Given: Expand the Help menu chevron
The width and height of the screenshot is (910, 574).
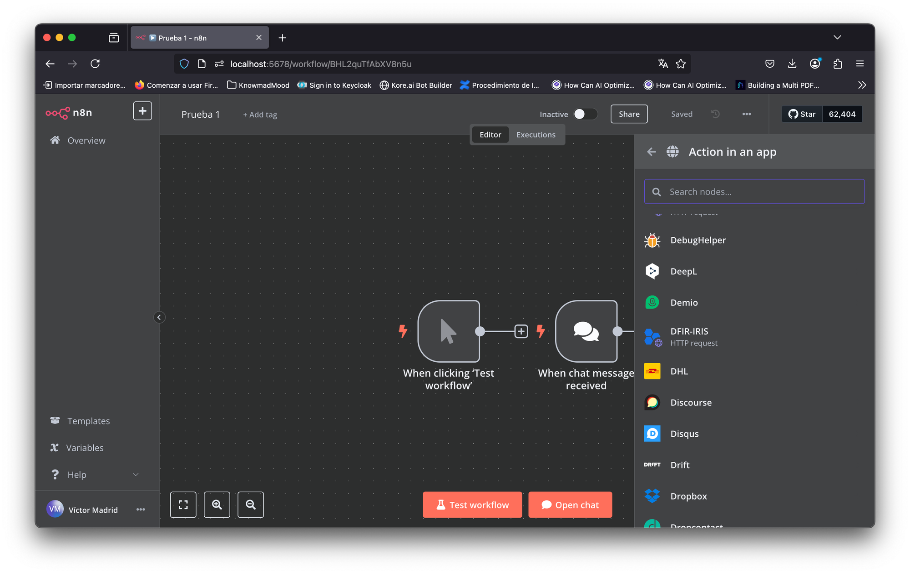Looking at the screenshot, I should [136, 474].
